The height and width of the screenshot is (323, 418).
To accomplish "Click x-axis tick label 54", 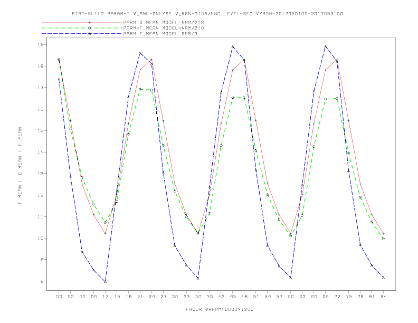I will [268, 297].
